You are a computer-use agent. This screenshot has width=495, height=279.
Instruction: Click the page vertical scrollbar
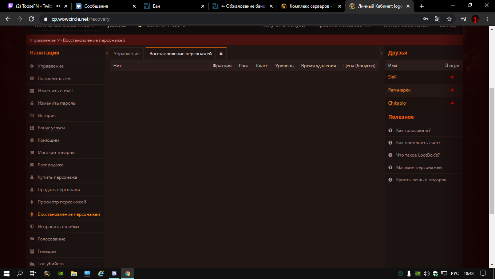492,145
